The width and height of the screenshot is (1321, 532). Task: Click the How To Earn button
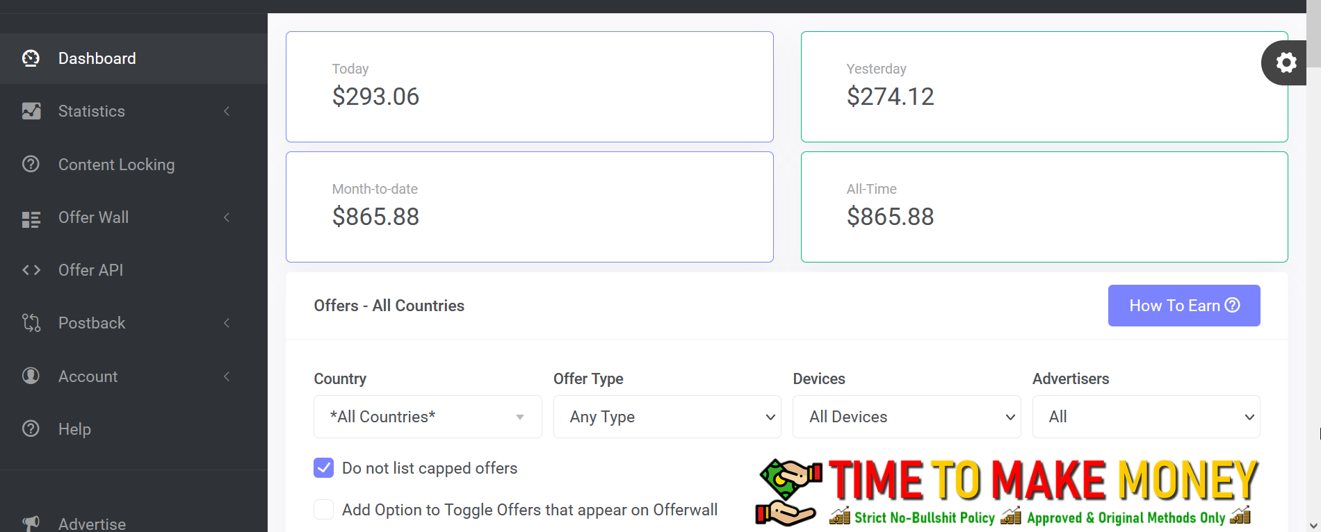1183,306
